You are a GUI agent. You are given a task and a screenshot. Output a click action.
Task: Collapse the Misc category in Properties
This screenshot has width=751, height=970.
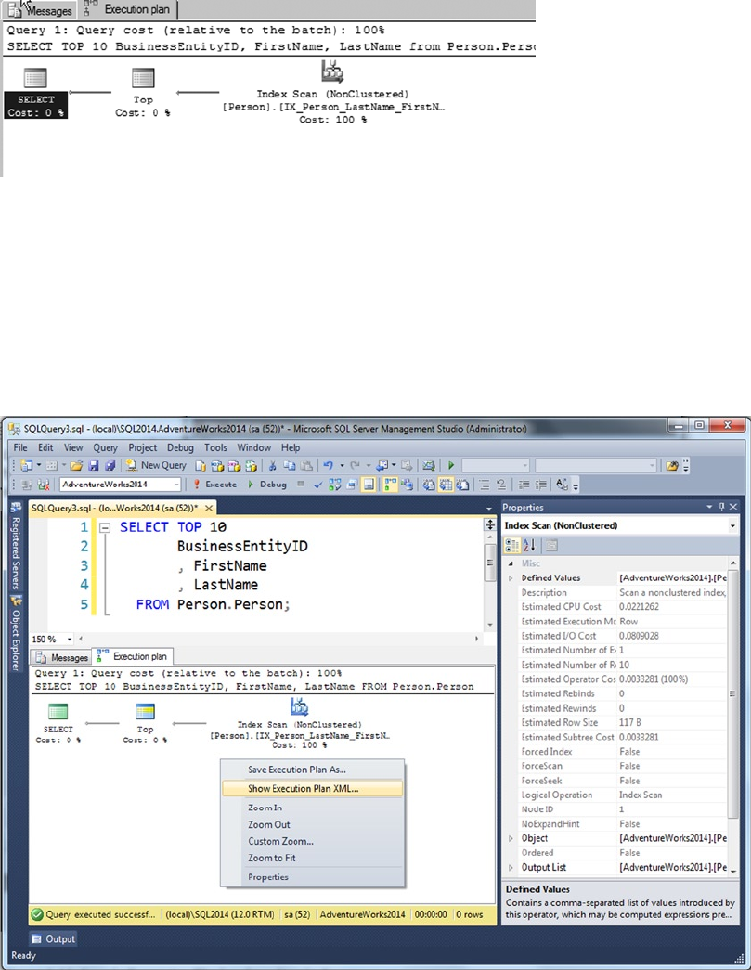[511, 563]
